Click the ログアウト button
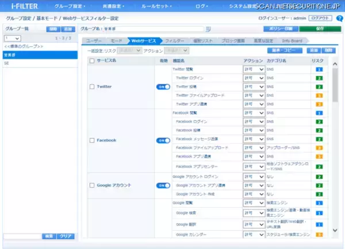The height and width of the screenshot is (249, 345). coord(320,18)
